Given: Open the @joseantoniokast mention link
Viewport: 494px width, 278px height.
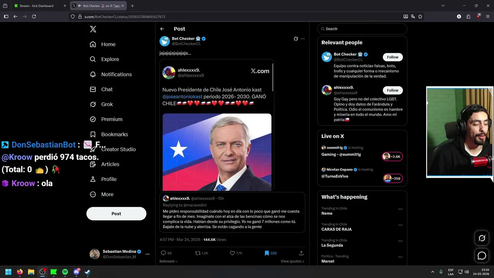Looking at the screenshot, I should tap(182, 97).
